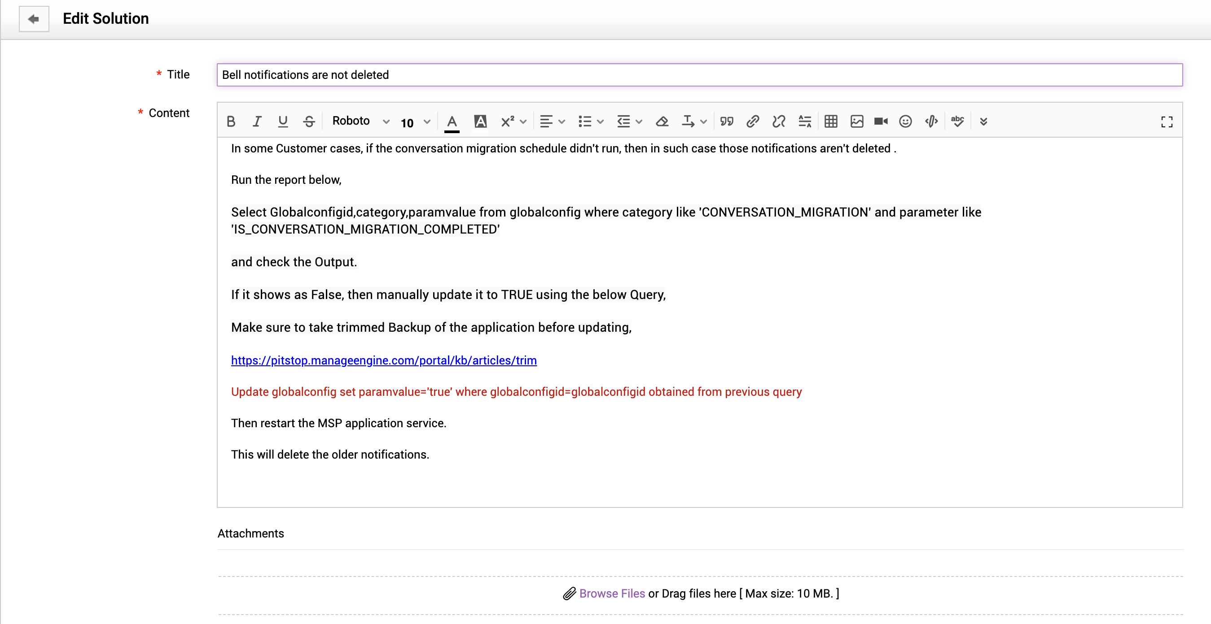Toggle the superscript formatting option
The height and width of the screenshot is (624, 1211).
point(507,121)
